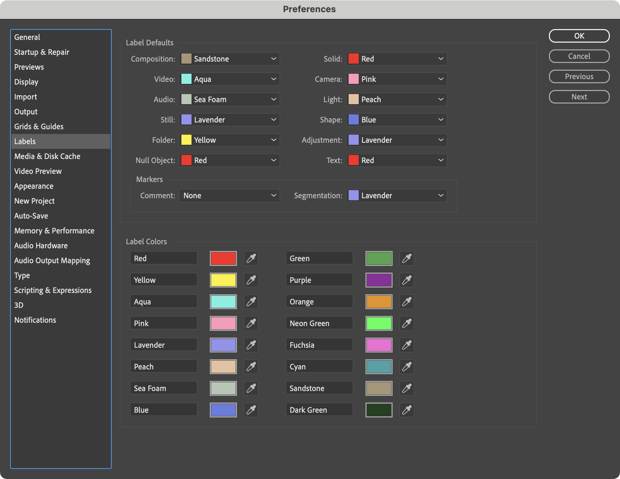Open the Comment marker dropdown set to None
The width and height of the screenshot is (620, 479).
coord(229,195)
